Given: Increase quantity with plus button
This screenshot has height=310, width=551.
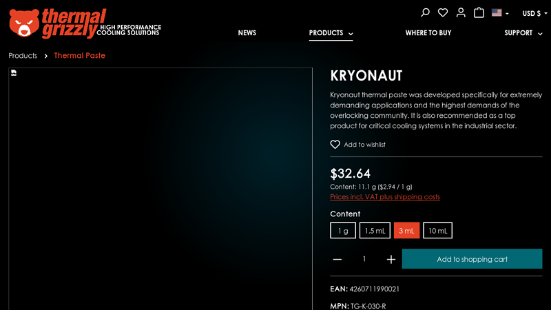Looking at the screenshot, I should tap(391, 260).
